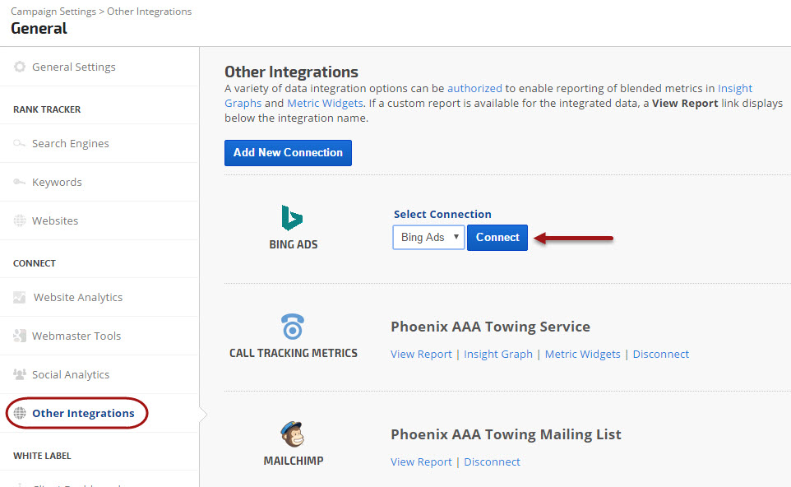The image size is (791, 487).
Task: Click the Website Analytics chart icon
Action: pos(20,297)
